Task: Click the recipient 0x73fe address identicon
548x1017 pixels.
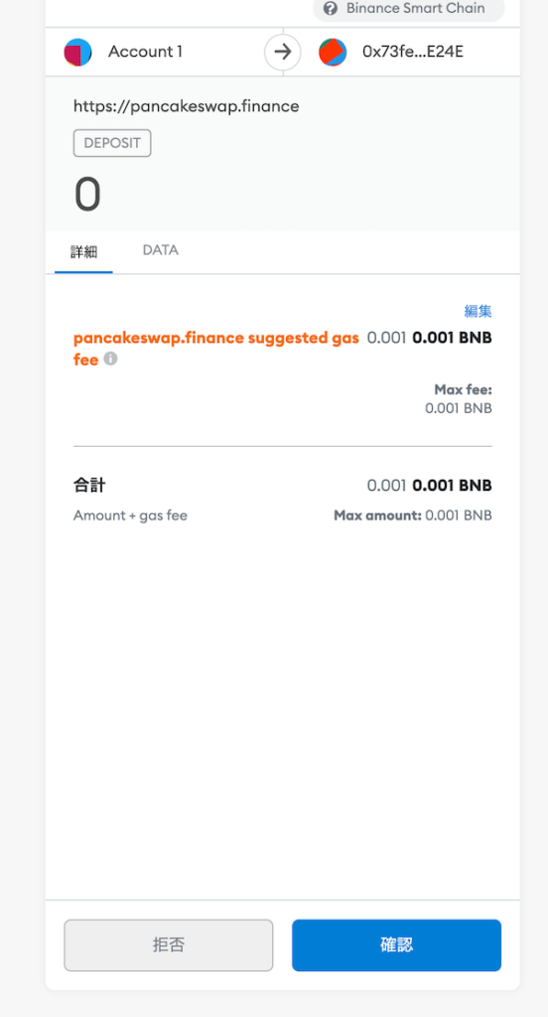Action: click(333, 52)
